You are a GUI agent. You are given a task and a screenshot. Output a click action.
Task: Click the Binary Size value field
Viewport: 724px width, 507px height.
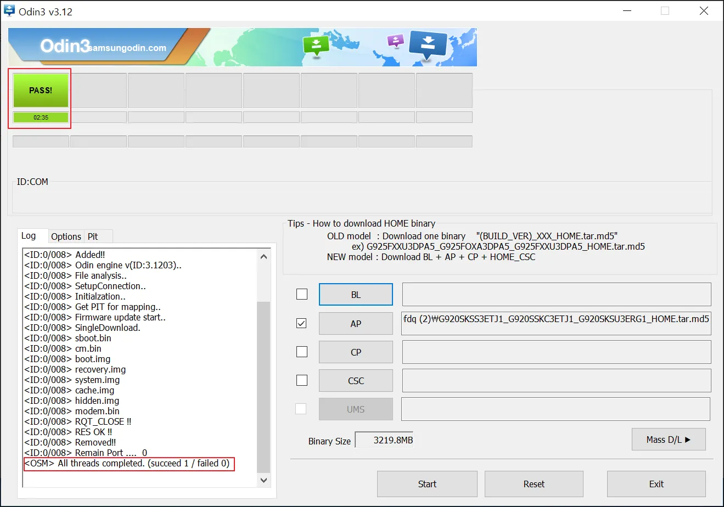[384, 440]
